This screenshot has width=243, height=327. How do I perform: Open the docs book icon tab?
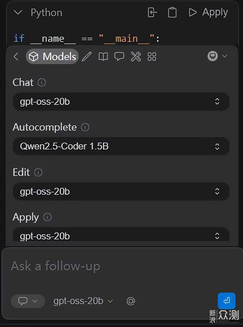103,57
